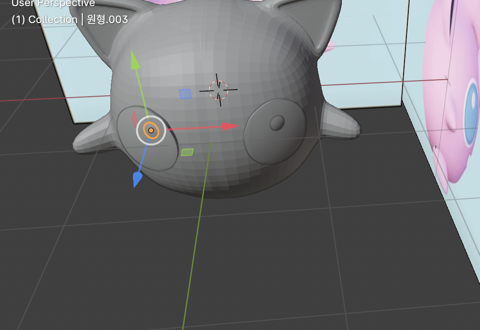Click the green square plane handle
The width and height of the screenshot is (480, 330).
[187, 152]
